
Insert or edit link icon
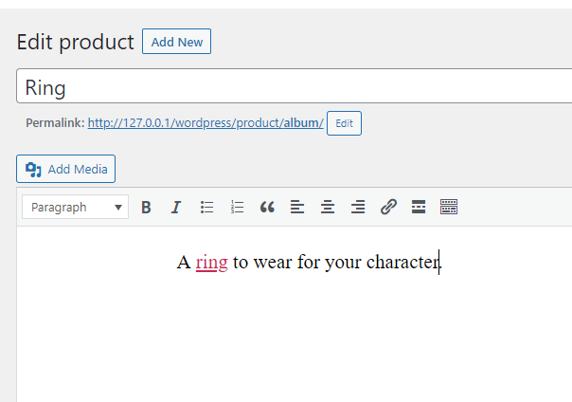click(388, 207)
